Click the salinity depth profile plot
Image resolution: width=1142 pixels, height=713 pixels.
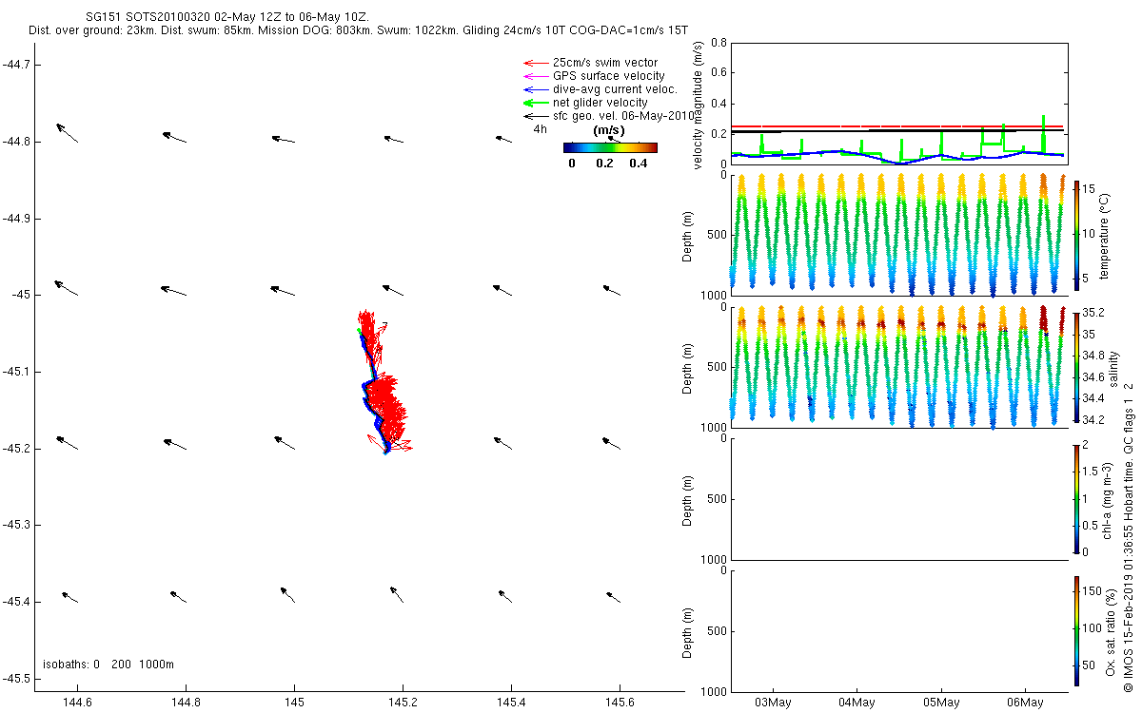[897, 367]
